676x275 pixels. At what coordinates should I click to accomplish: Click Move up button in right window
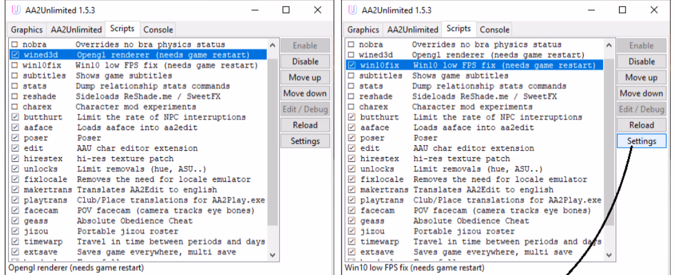coord(641,77)
